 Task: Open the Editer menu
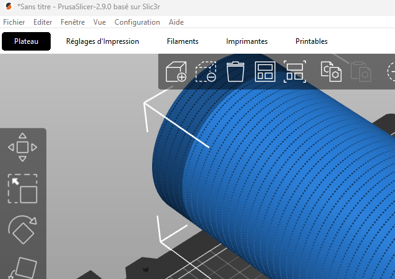pyautogui.click(x=43, y=22)
